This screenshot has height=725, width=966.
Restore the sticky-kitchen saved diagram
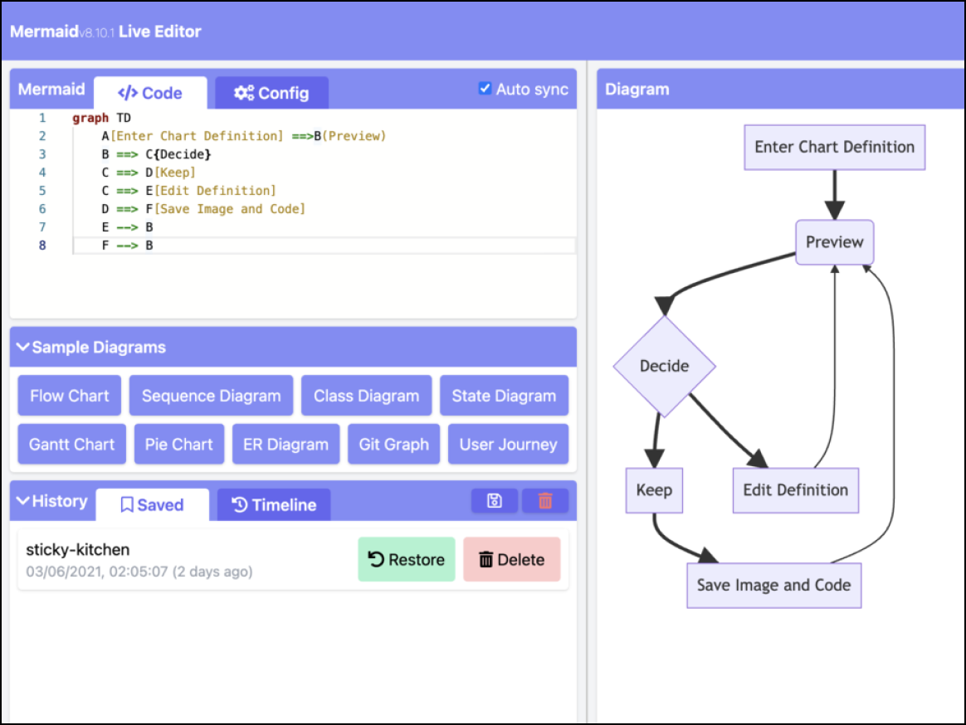click(x=407, y=559)
